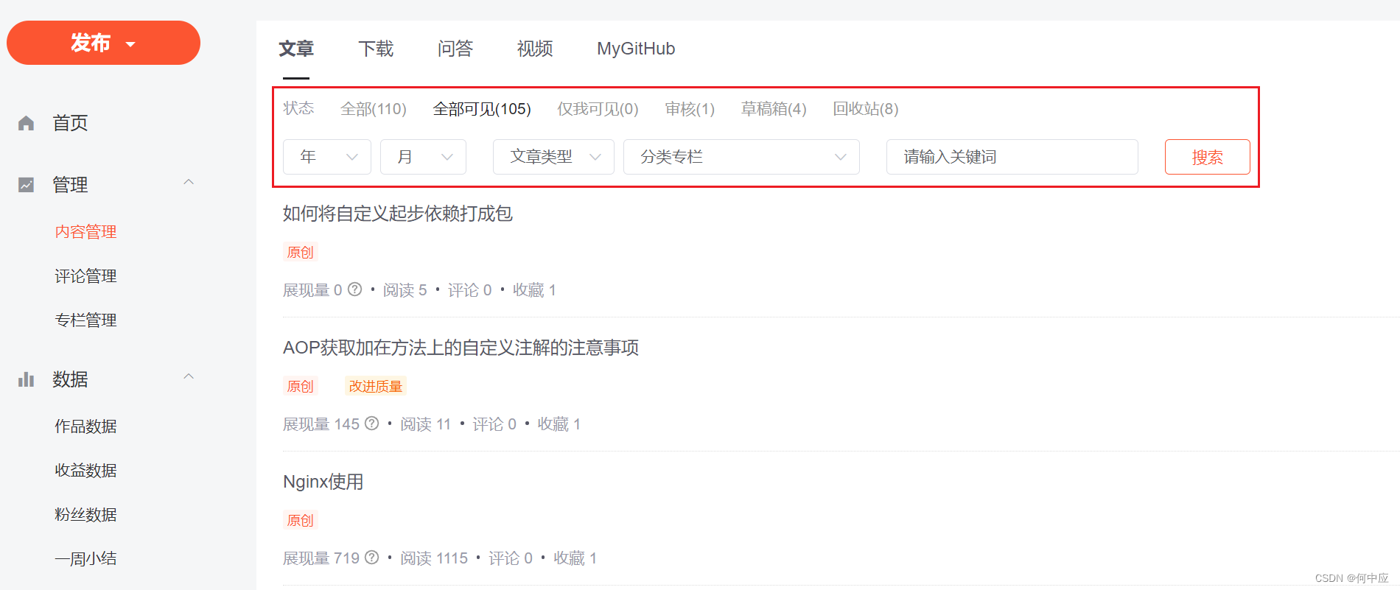This screenshot has width=1400, height=590.
Task: Open the 分类专栏 dropdown
Action: (x=741, y=157)
